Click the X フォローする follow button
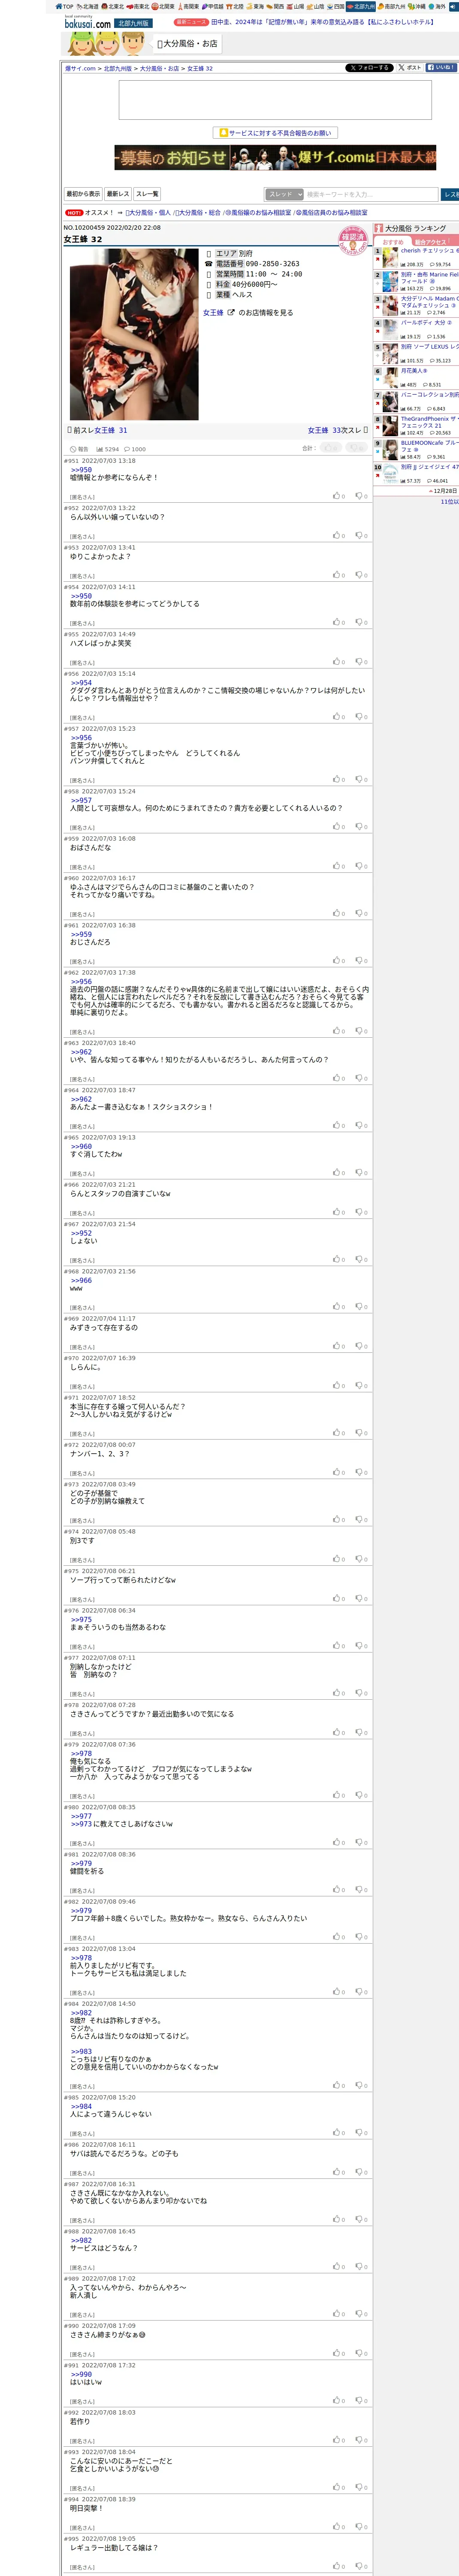Viewport: 459px width, 2576px height. click(x=369, y=68)
